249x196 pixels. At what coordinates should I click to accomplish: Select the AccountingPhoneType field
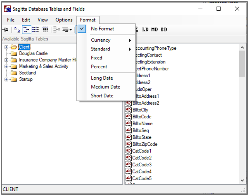(156, 48)
